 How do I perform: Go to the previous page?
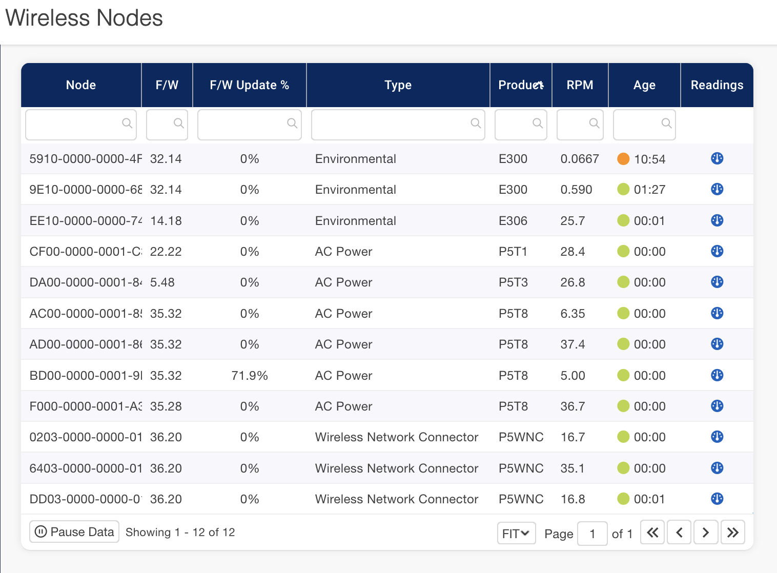[679, 533]
